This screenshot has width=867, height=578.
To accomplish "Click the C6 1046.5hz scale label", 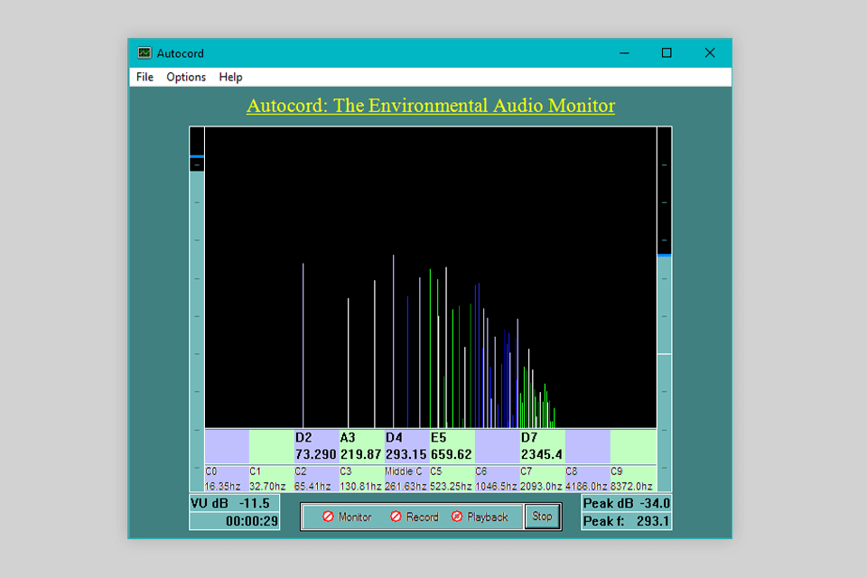I will pyautogui.click(x=497, y=479).
